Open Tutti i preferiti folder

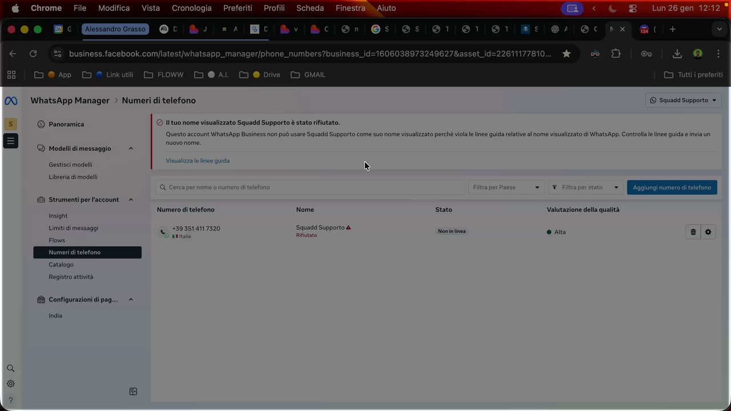click(693, 75)
